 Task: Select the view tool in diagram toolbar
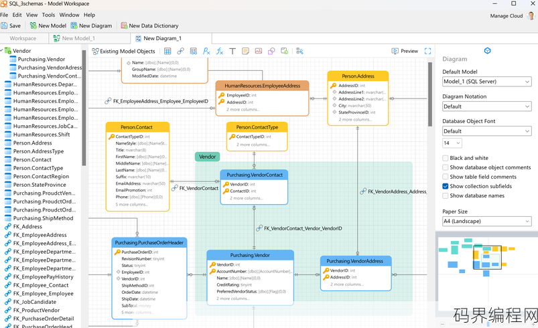point(194,52)
